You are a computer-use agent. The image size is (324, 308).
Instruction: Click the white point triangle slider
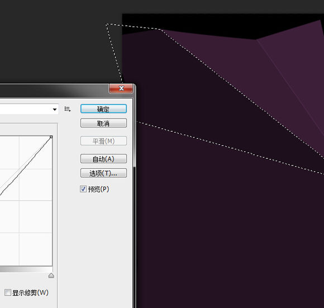pos(51,276)
